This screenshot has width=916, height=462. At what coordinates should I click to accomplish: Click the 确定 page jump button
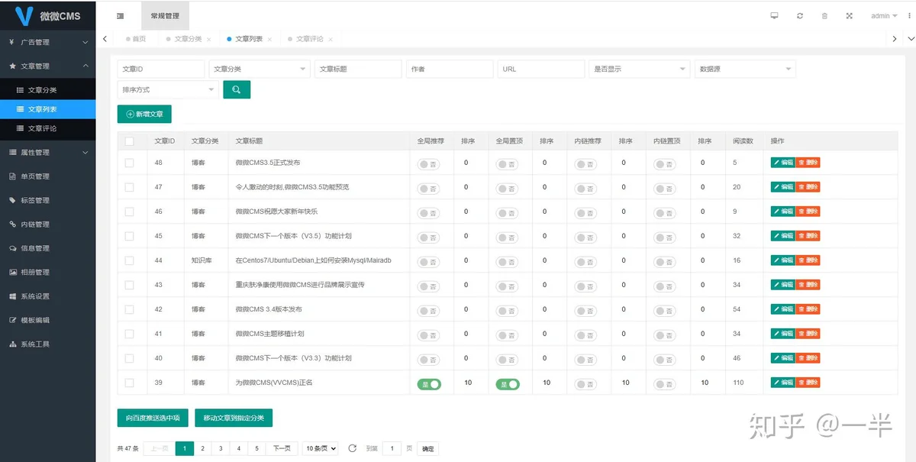coord(428,449)
